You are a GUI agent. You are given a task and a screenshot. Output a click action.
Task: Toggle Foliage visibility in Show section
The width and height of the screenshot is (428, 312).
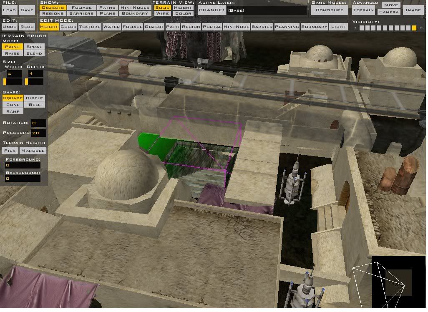(x=82, y=8)
